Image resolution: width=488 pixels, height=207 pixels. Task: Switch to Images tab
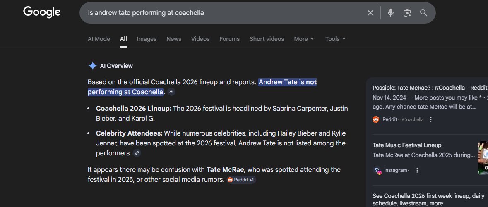(147, 39)
